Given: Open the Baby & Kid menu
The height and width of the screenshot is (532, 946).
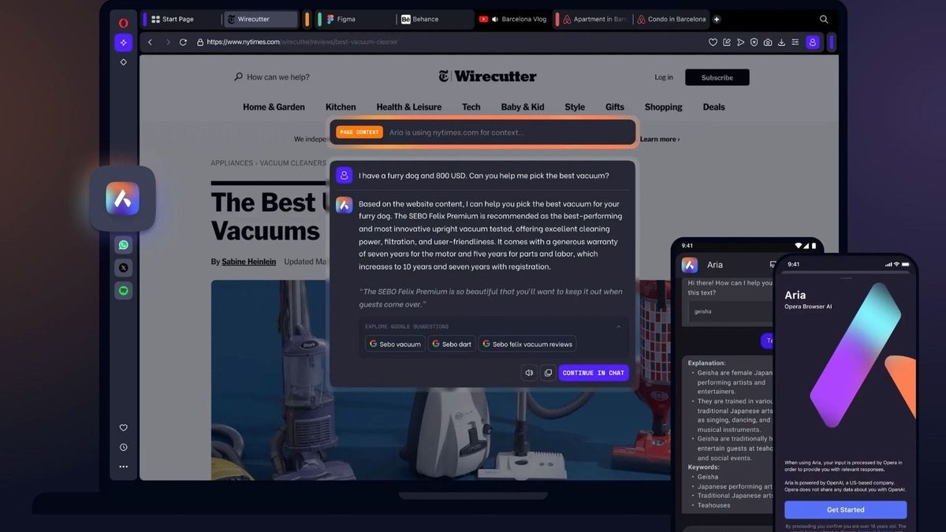Looking at the screenshot, I should click(x=523, y=107).
